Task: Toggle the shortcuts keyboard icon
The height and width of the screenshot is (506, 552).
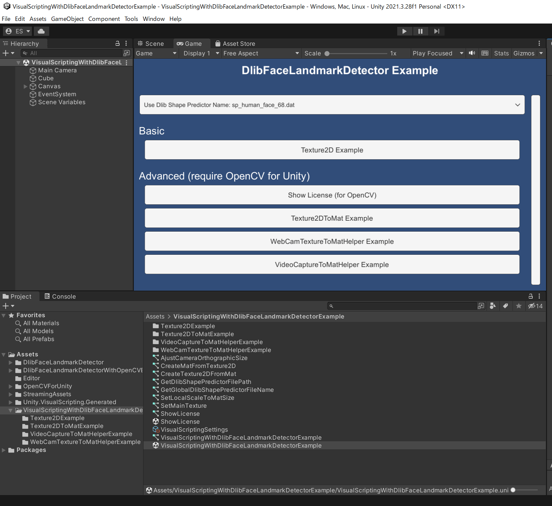Action: [485, 53]
